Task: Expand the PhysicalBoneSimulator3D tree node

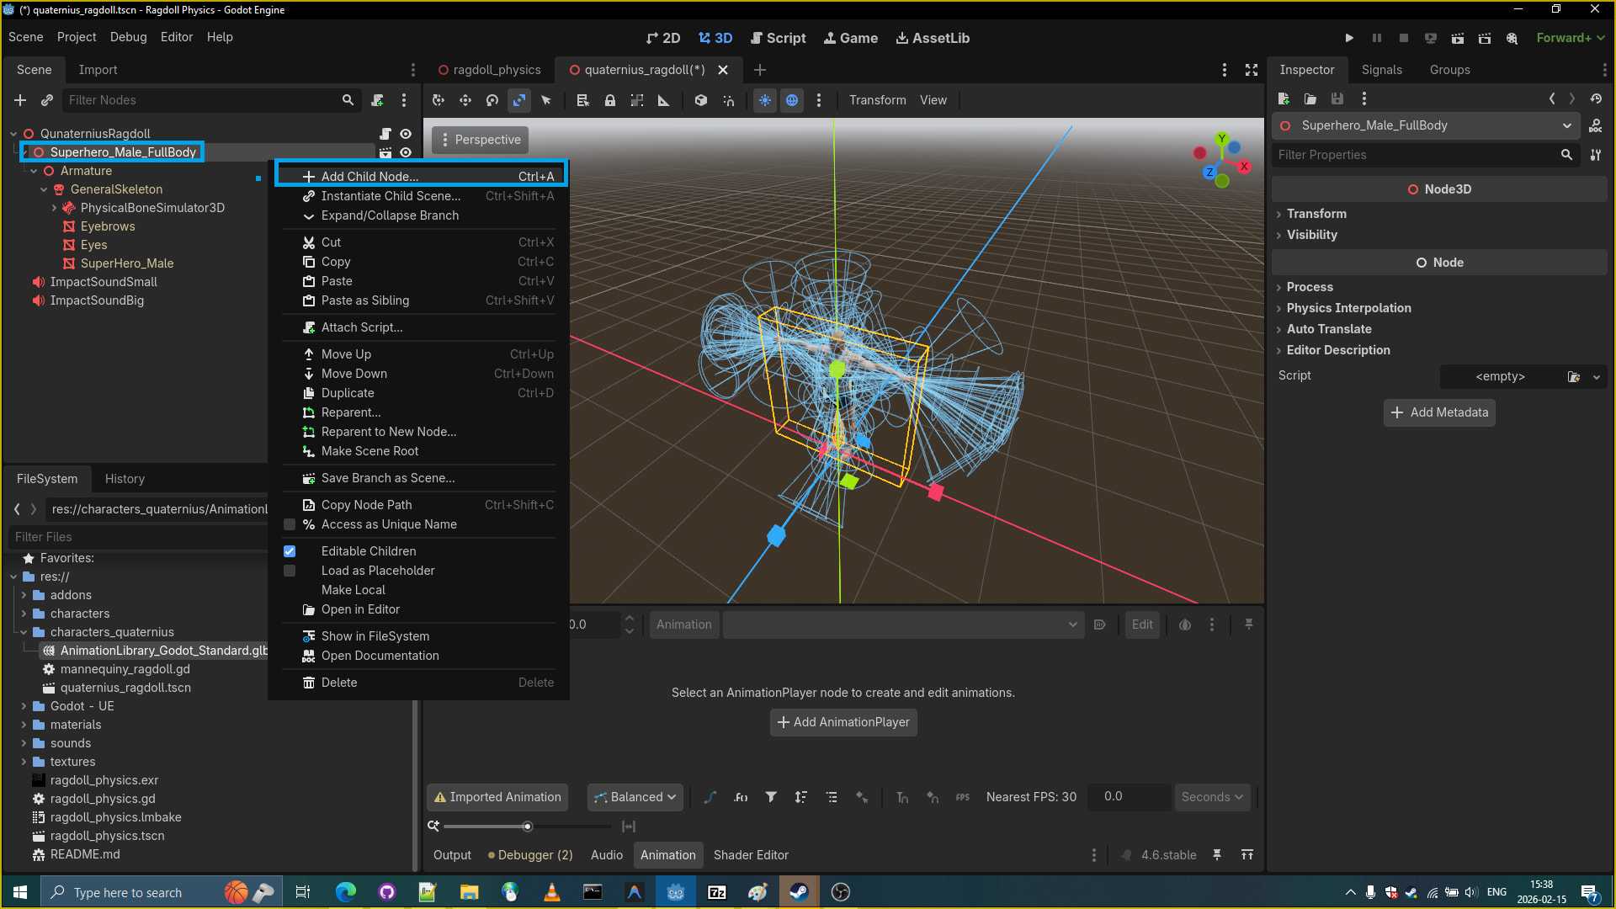Action: [55, 208]
